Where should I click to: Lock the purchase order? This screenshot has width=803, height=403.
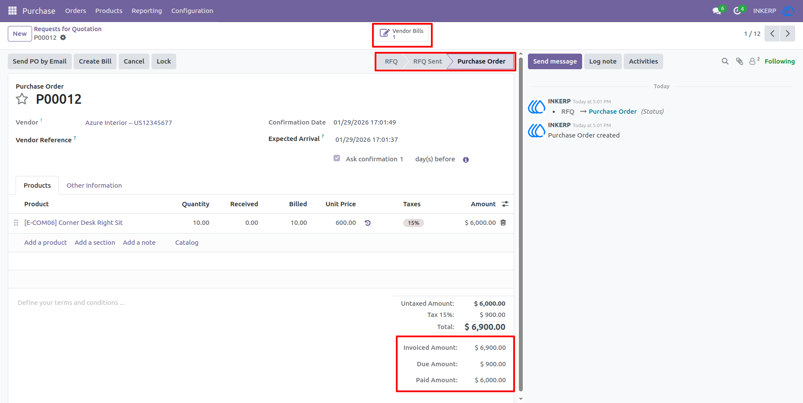pyautogui.click(x=164, y=61)
